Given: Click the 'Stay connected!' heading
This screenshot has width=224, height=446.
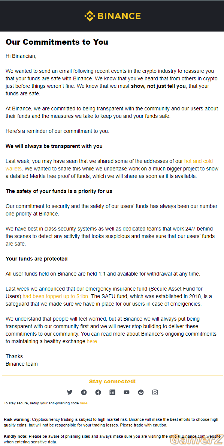Looking at the screenshot, I should pyautogui.click(x=112, y=381).
